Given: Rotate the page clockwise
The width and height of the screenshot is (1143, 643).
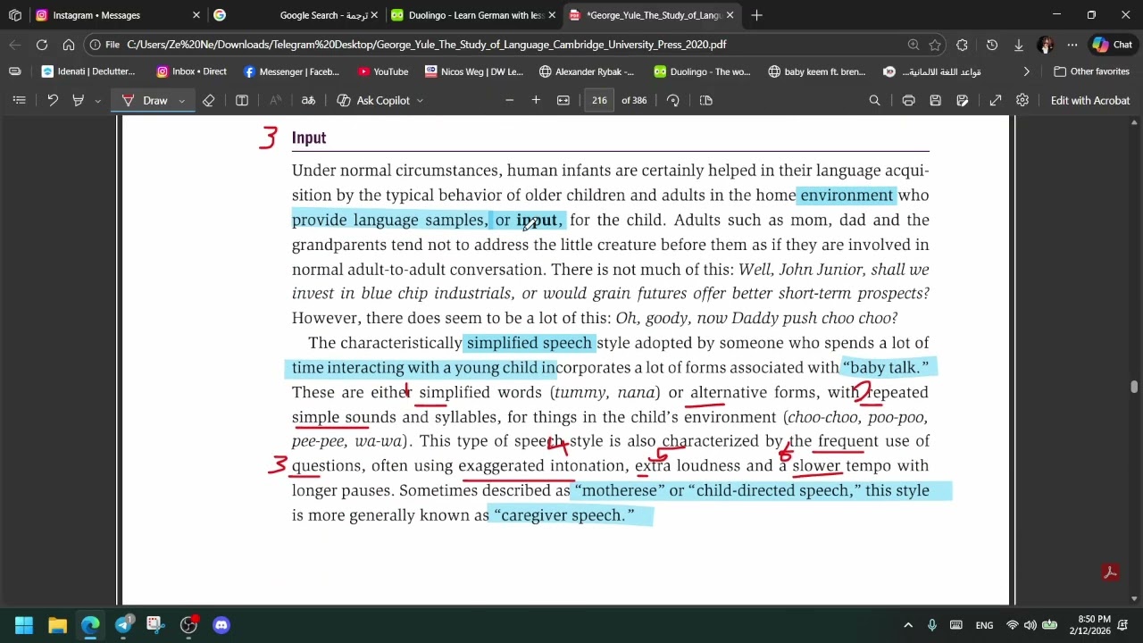Looking at the screenshot, I should (x=673, y=100).
